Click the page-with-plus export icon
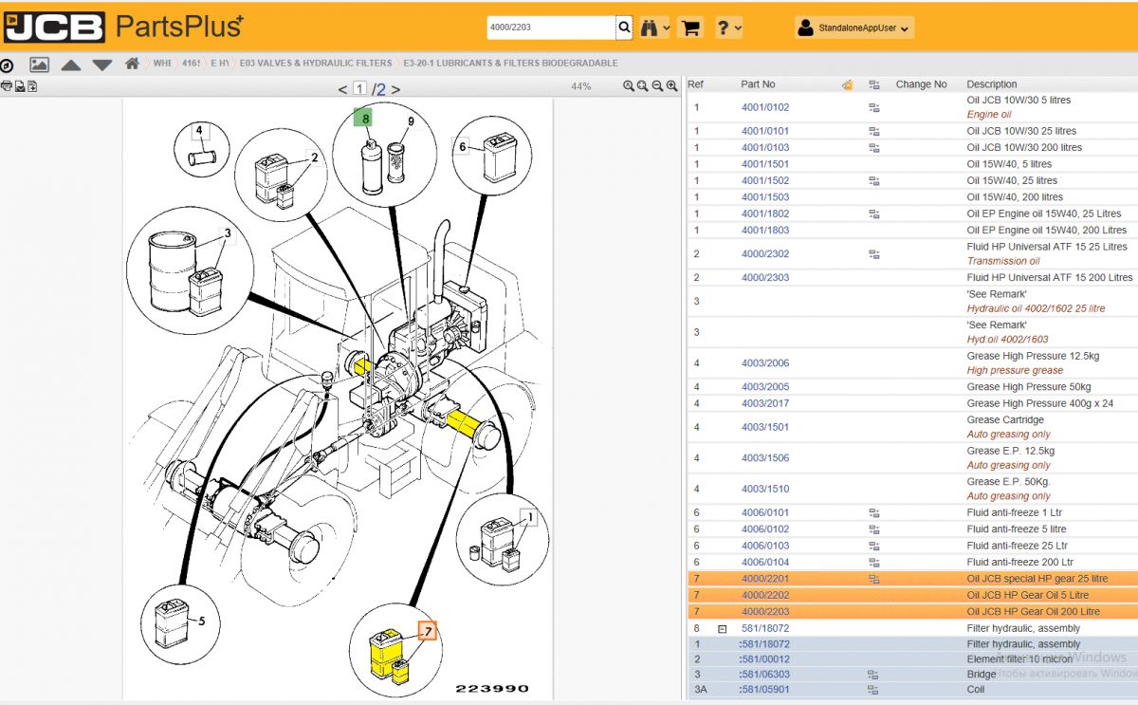This screenshot has height=705, width=1138. coord(31,86)
